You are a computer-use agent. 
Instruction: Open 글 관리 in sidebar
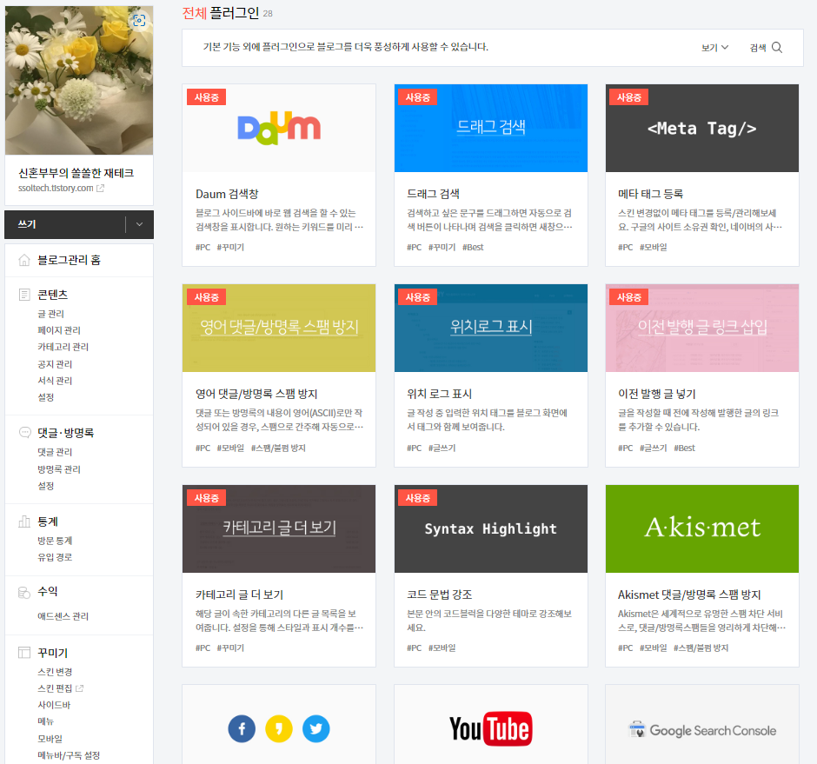tap(50, 314)
